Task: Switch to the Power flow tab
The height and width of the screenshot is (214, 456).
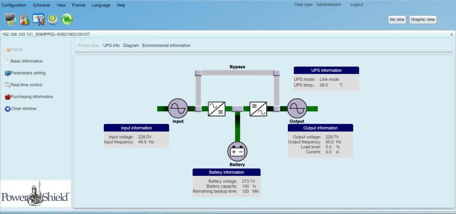Action: (x=88, y=46)
